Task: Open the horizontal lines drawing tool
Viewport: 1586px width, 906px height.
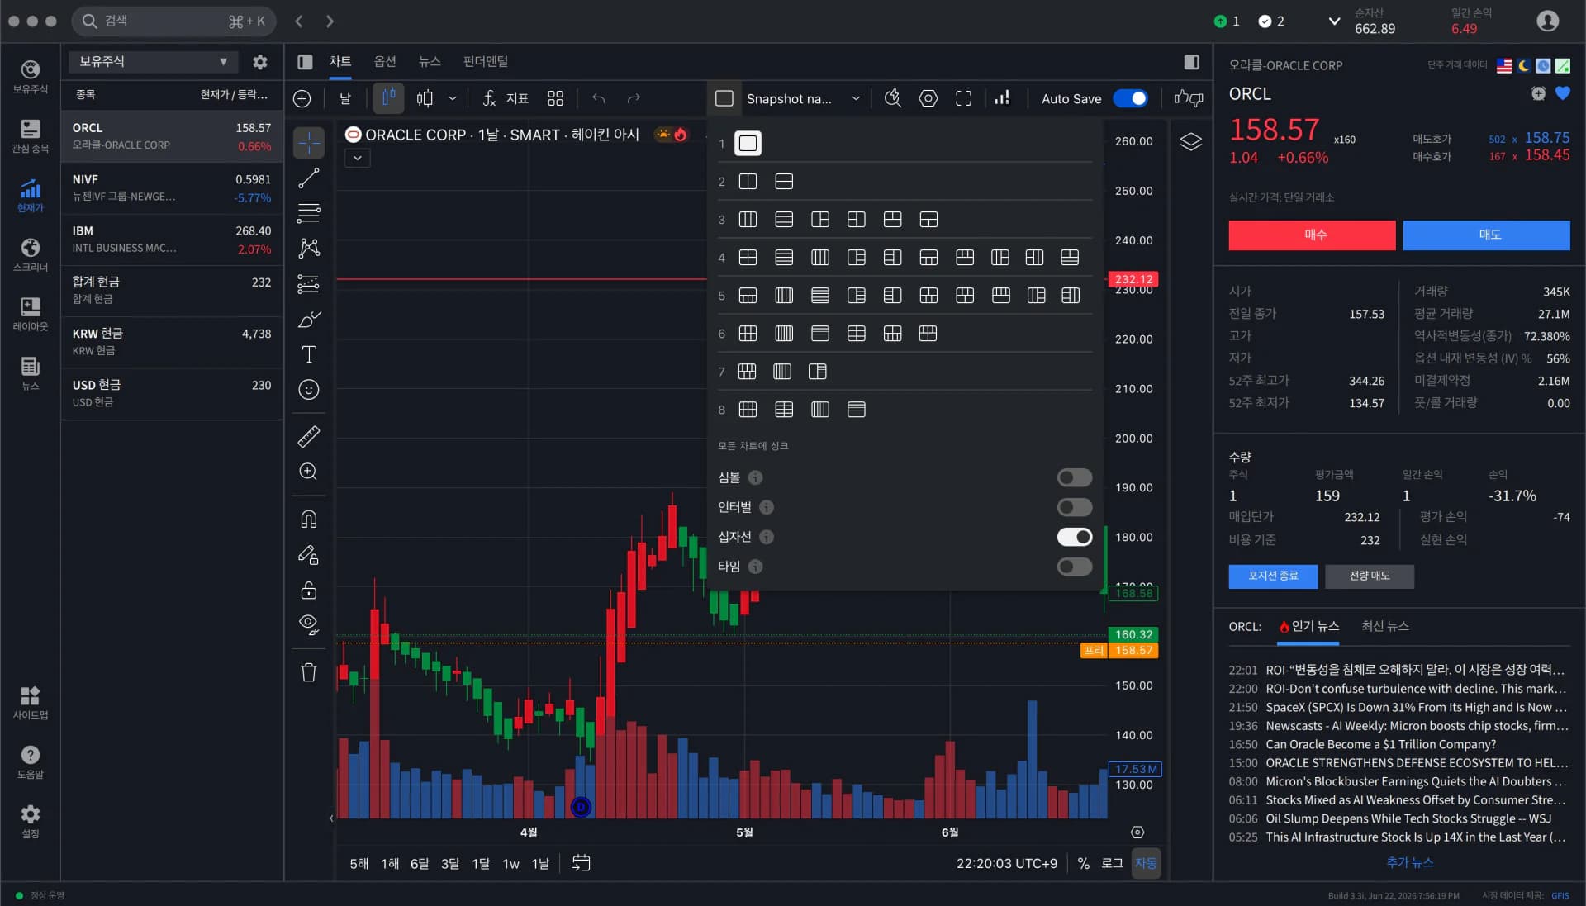Action: (309, 213)
